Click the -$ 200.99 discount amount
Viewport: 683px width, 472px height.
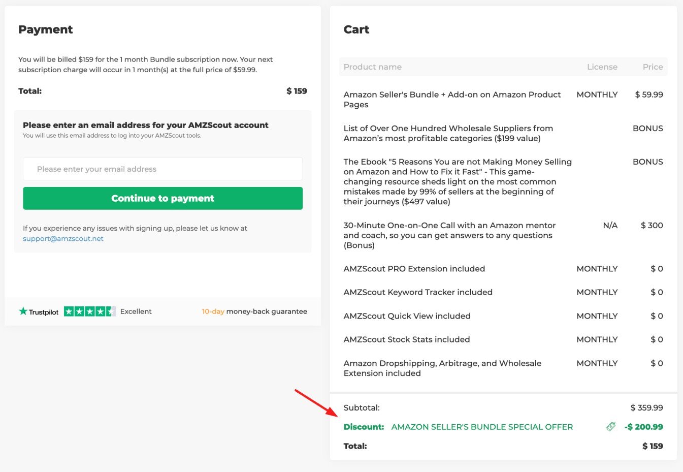click(644, 427)
